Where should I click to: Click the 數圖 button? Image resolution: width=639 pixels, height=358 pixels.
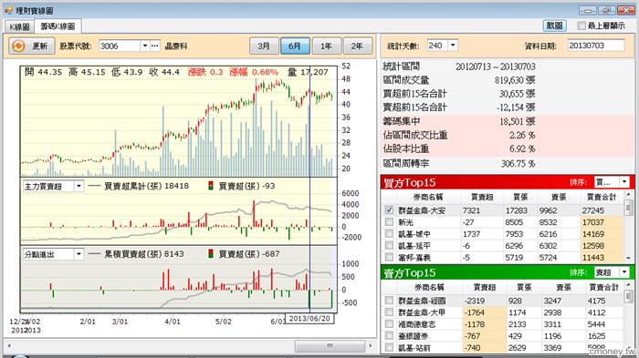click(554, 26)
